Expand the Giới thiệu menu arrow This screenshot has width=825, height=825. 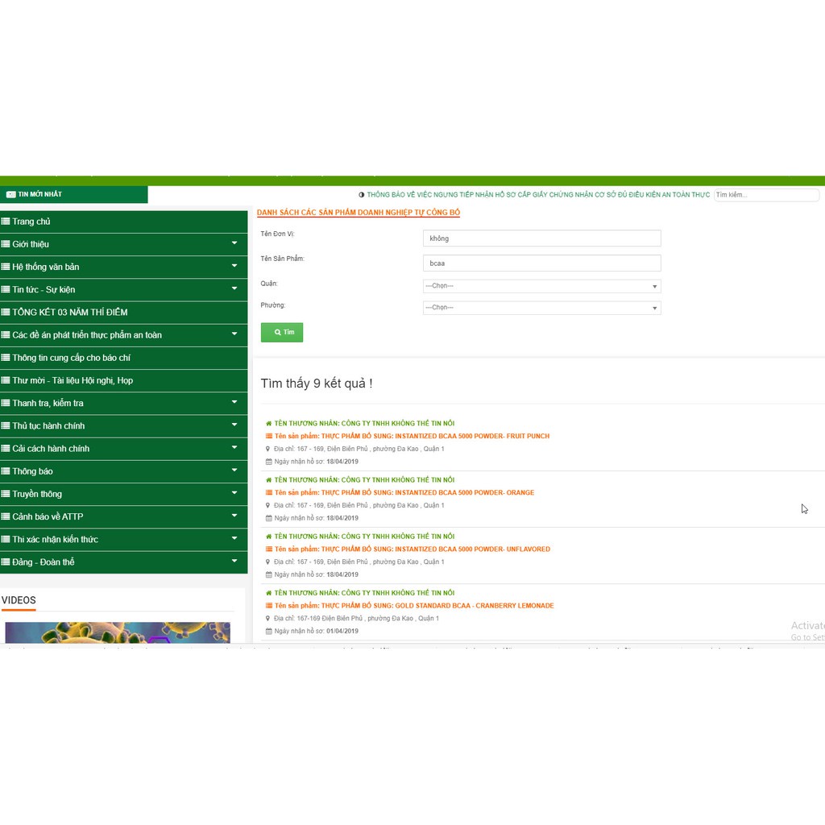point(234,243)
